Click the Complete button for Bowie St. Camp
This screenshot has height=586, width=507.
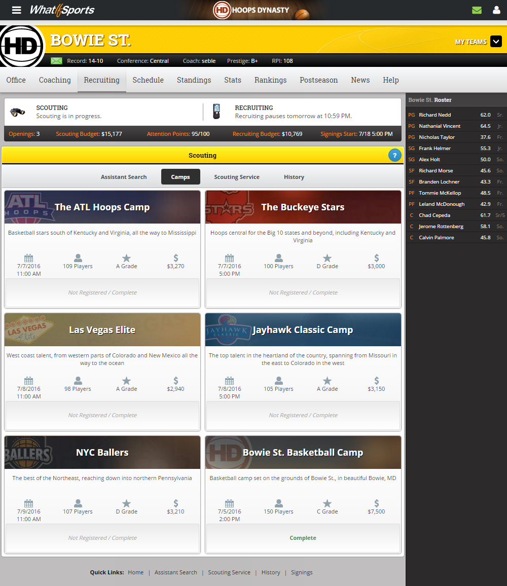point(303,538)
